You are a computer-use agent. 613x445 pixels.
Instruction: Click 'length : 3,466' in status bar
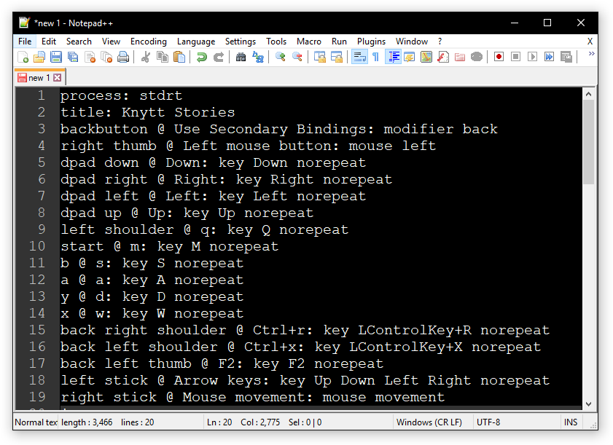click(x=87, y=422)
